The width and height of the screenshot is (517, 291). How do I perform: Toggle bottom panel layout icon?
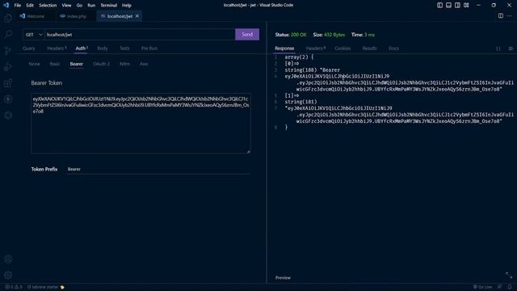coord(448,6)
